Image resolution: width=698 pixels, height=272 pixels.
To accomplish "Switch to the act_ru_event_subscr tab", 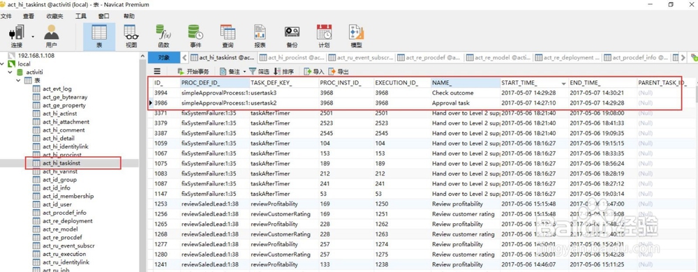I will (x=361, y=57).
